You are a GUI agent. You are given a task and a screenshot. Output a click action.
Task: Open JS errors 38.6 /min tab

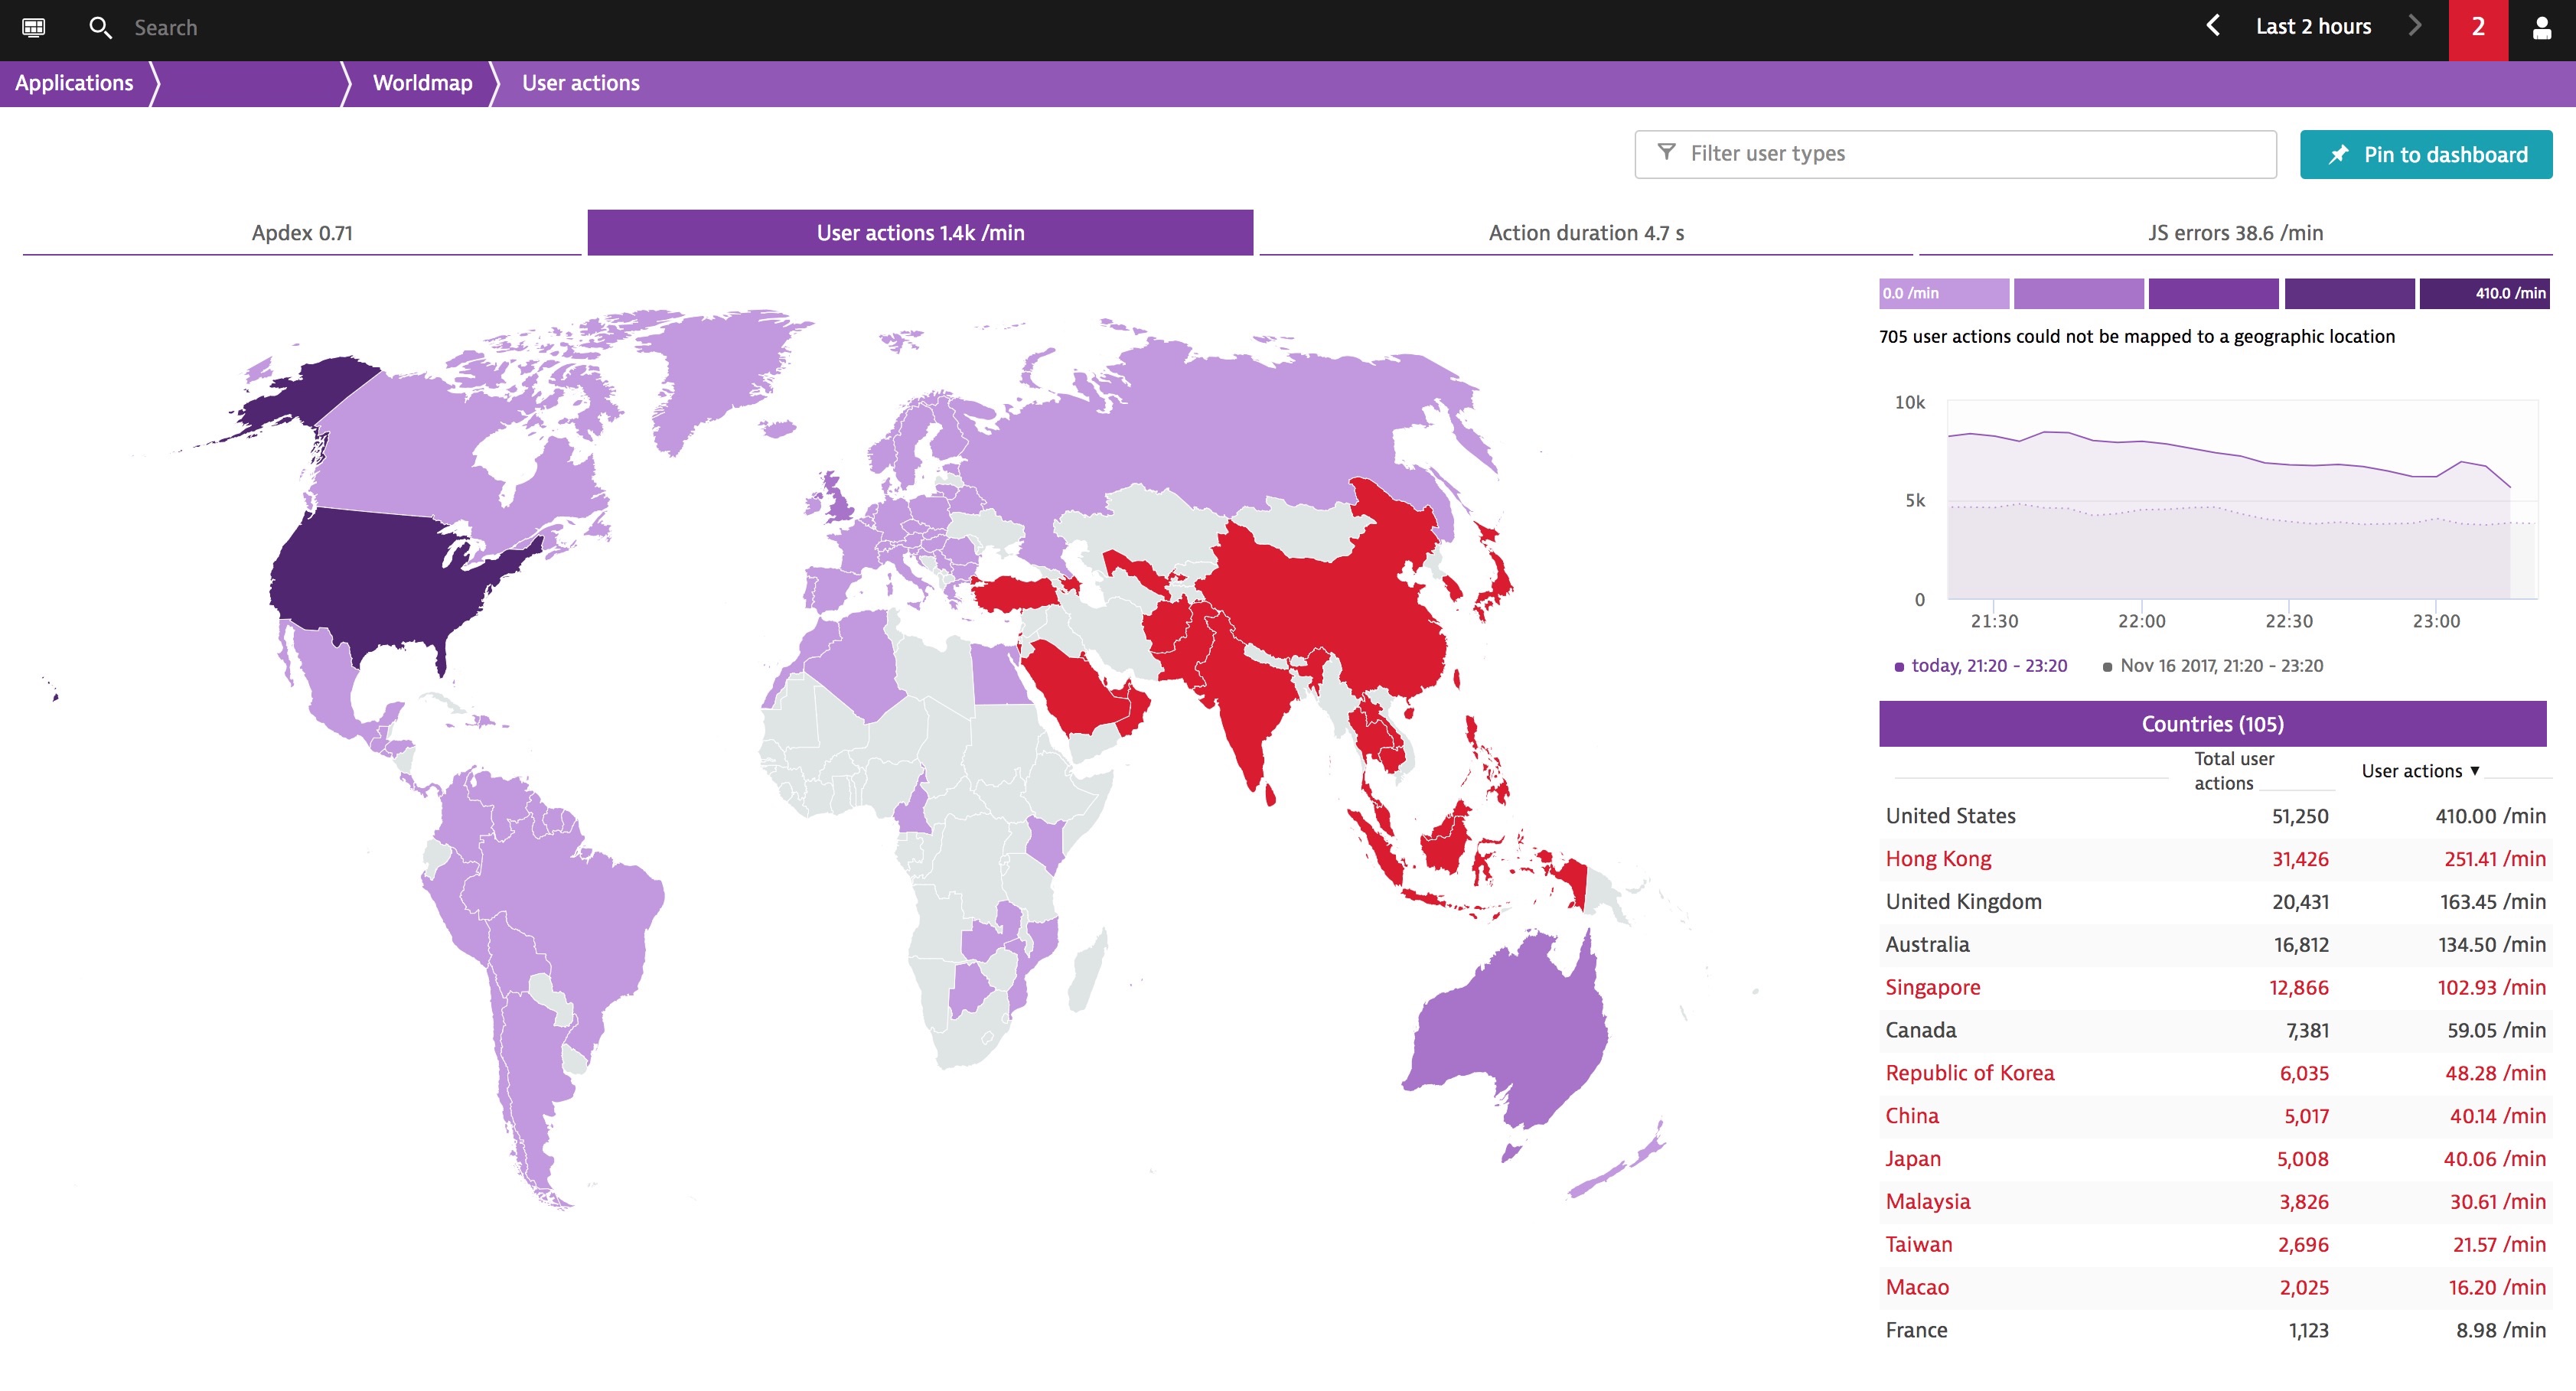[2235, 233]
